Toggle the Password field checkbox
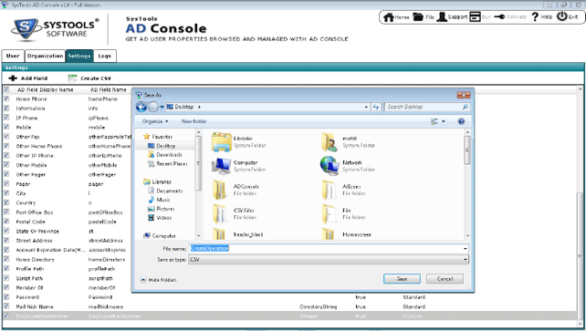This screenshot has width=586, height=331. [6, 296]
